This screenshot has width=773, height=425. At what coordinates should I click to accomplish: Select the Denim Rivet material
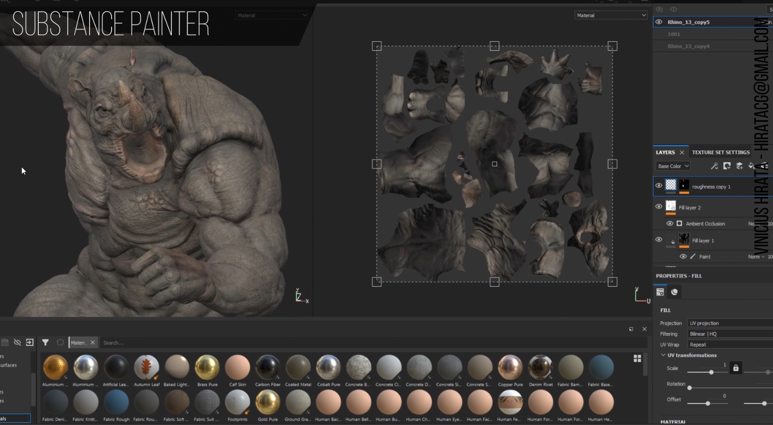point(540,367)
